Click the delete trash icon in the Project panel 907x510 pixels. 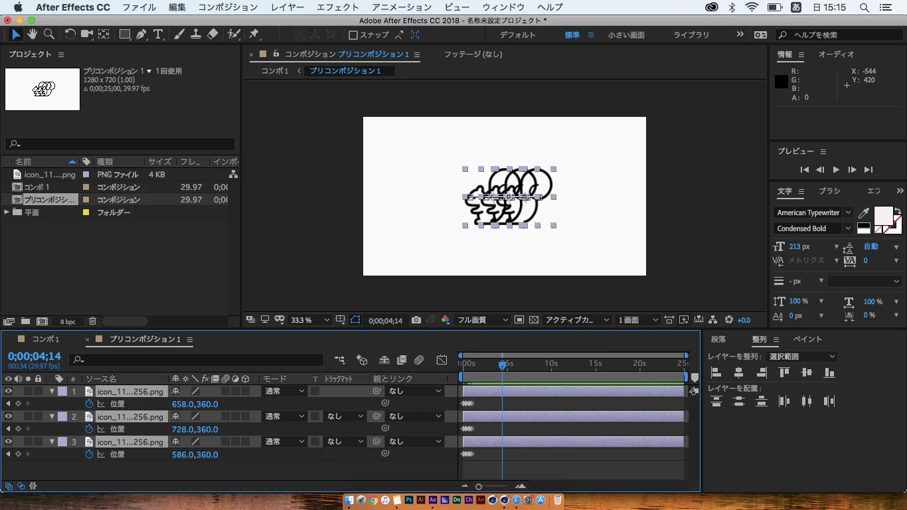(92, 321)
